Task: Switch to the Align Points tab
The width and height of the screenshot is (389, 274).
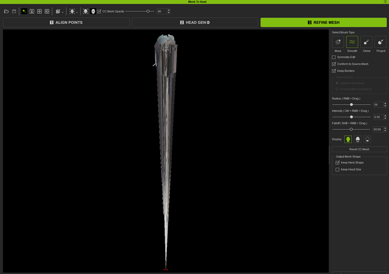Action: pos(66,23)
